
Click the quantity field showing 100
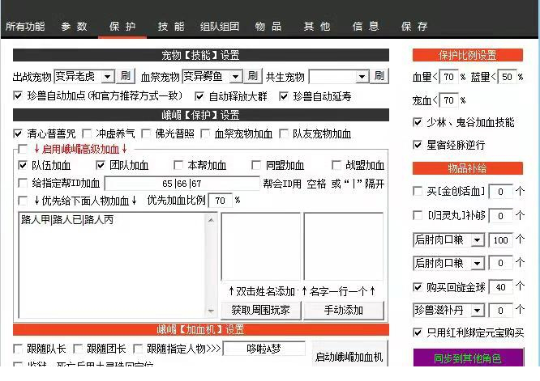500,239
